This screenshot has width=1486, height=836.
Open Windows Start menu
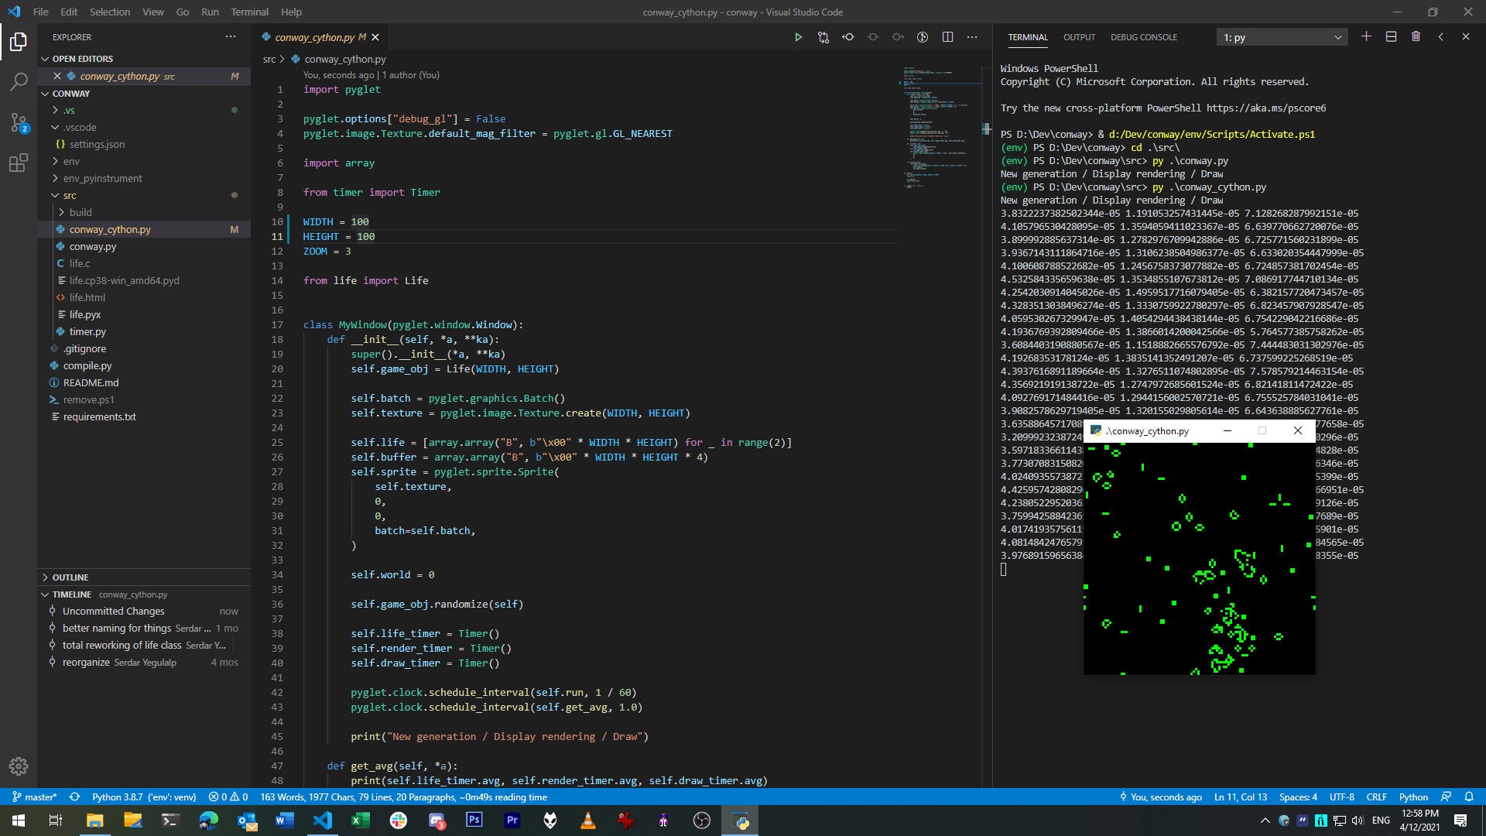click(19, 820)
